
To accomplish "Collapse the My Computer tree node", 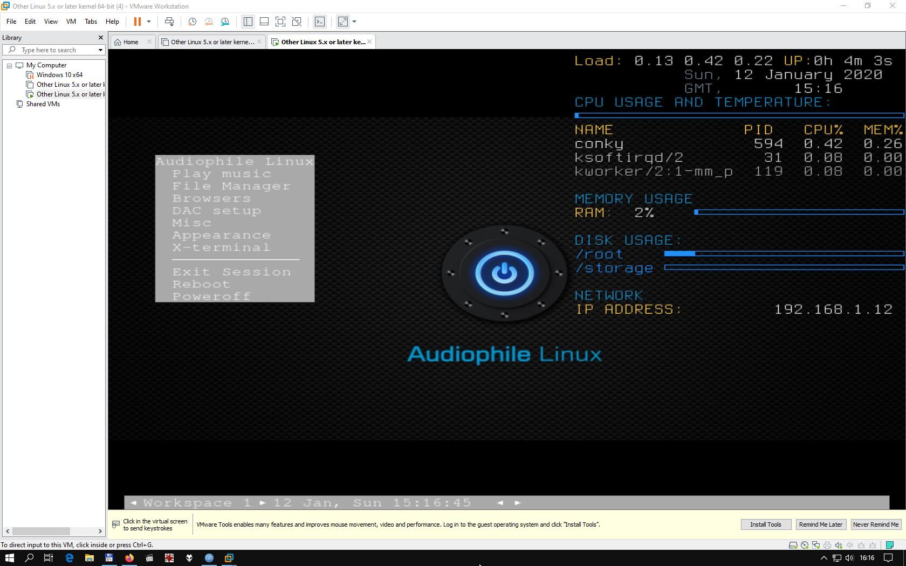I will (x=9, y=65).
